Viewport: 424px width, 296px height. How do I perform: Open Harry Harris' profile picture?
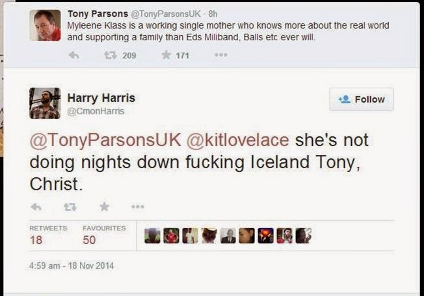point(45,103)
